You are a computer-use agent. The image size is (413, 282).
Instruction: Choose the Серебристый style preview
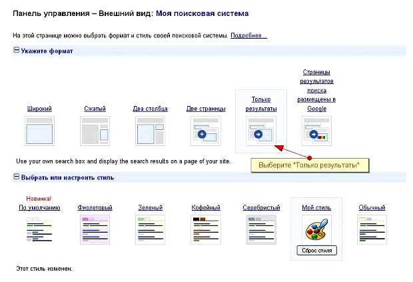(260, 229)
